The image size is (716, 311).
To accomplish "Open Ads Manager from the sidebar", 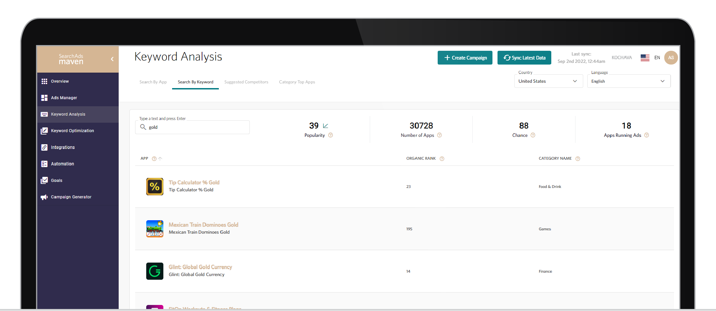I will point(78,98).
